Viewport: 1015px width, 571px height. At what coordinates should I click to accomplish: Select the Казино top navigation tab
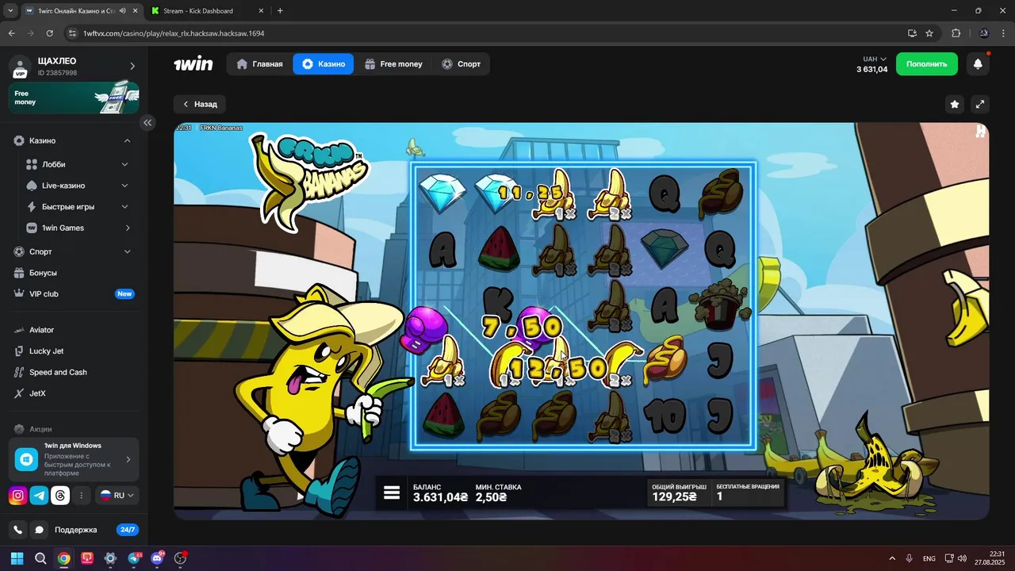pos(323,64)
